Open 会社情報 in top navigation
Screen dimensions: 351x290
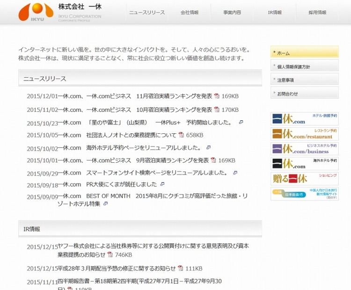coord(190,13)
